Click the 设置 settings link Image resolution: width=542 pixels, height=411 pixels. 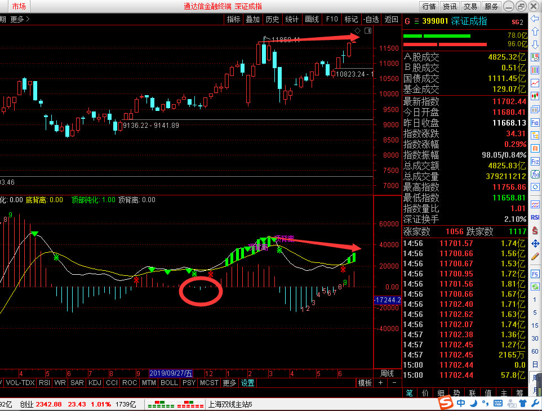coord(248,383)
